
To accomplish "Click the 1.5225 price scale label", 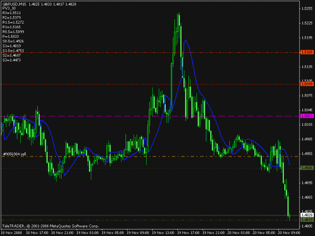I will click(x=307, y=23).
